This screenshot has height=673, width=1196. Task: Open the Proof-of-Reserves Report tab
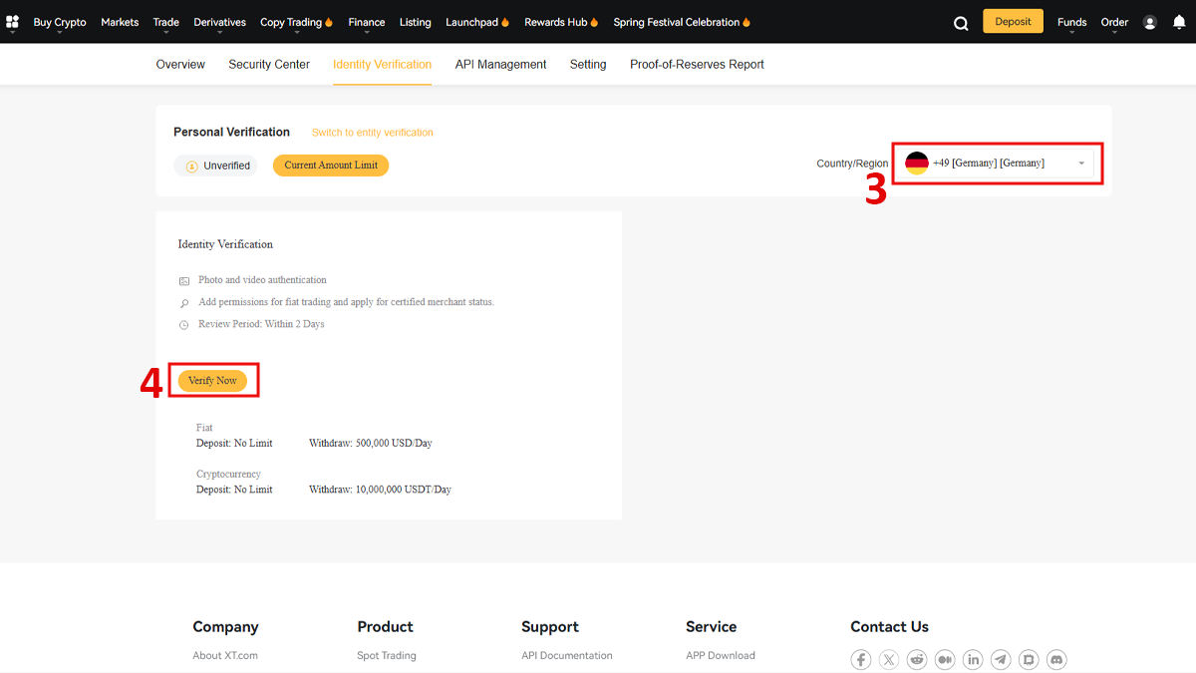(697, 64)
